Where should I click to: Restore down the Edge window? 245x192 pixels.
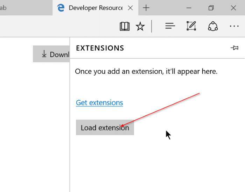click(x=211, y=8)
